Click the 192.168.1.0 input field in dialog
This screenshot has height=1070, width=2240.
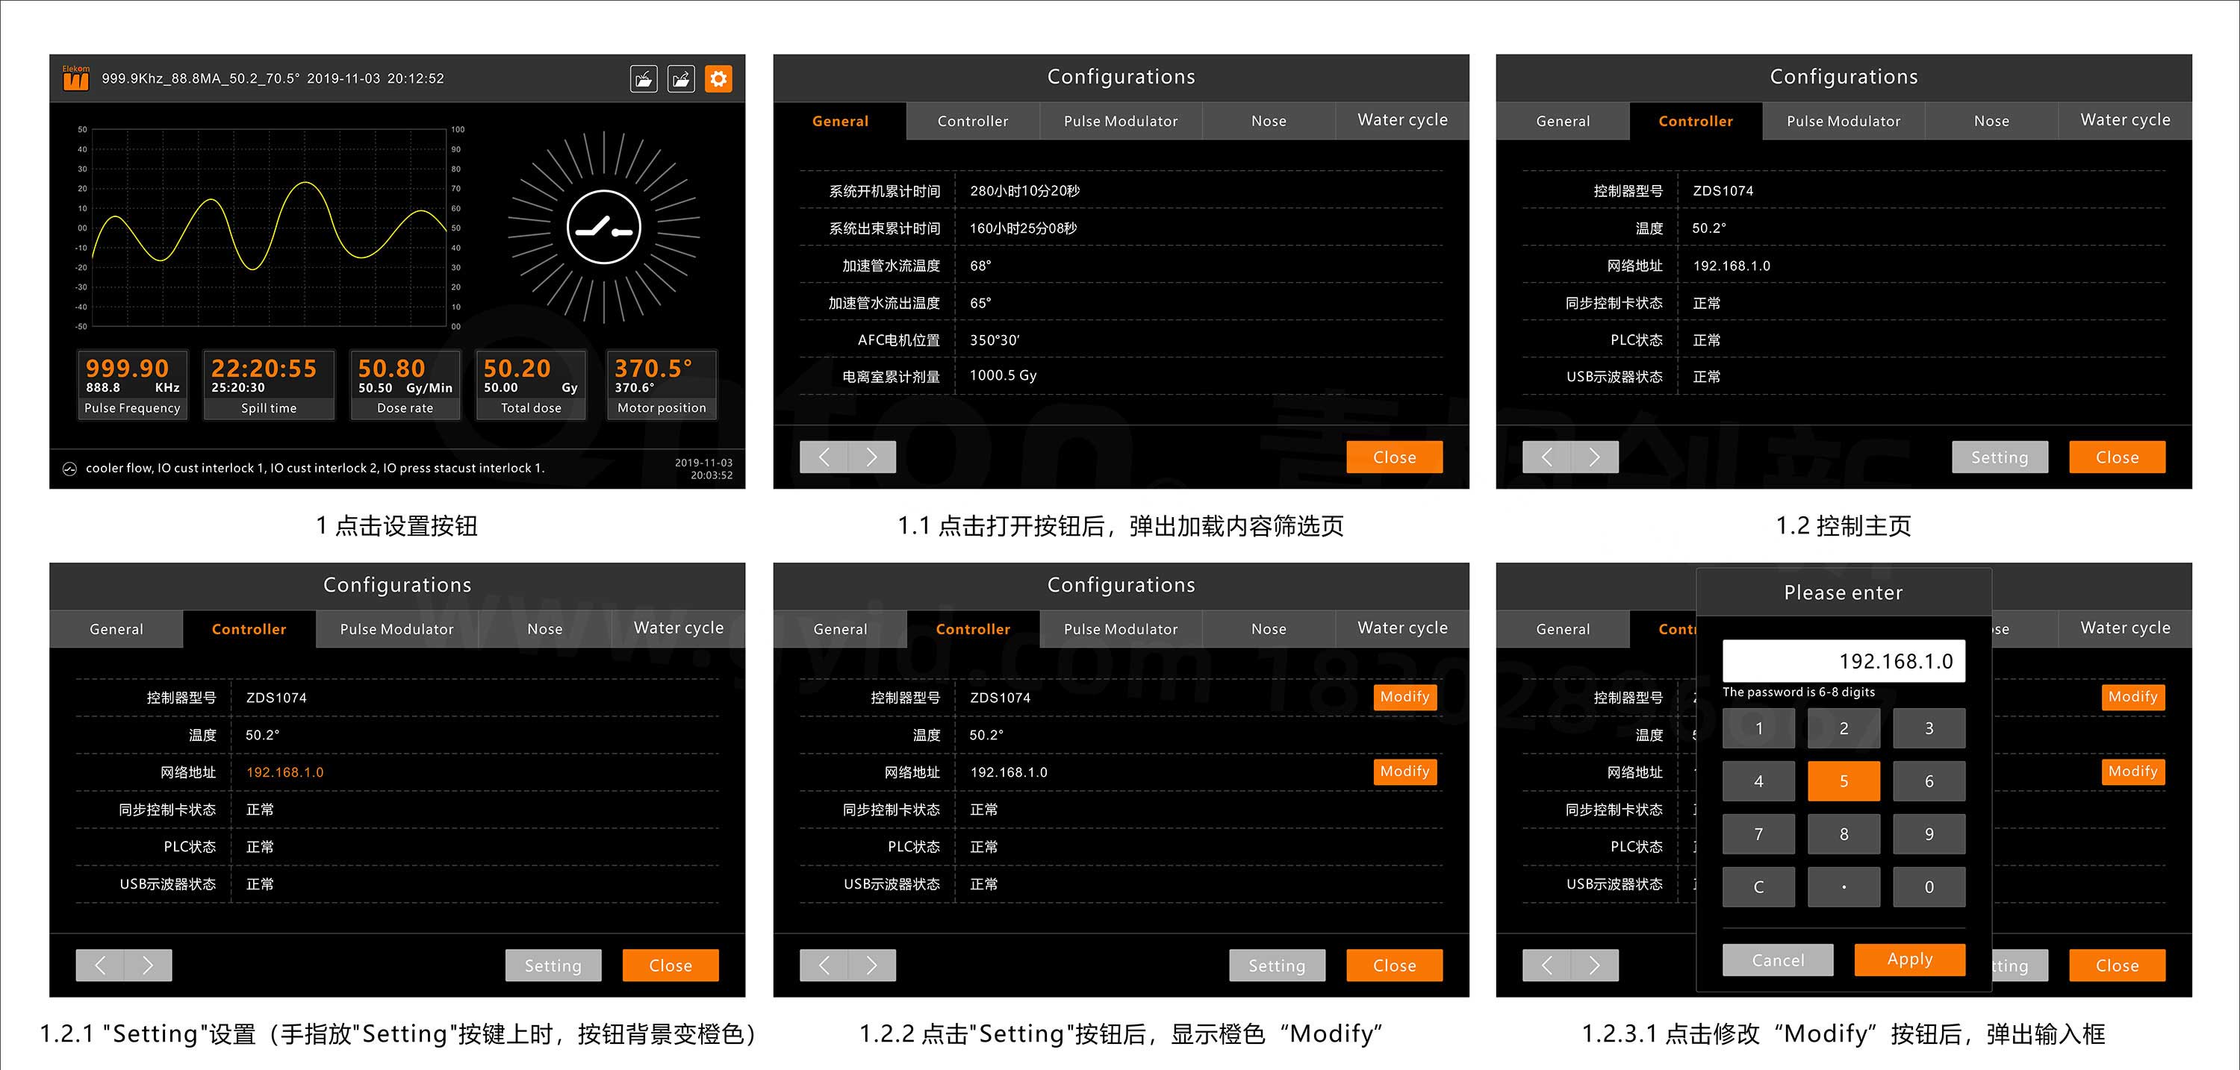pos(1843,661)
